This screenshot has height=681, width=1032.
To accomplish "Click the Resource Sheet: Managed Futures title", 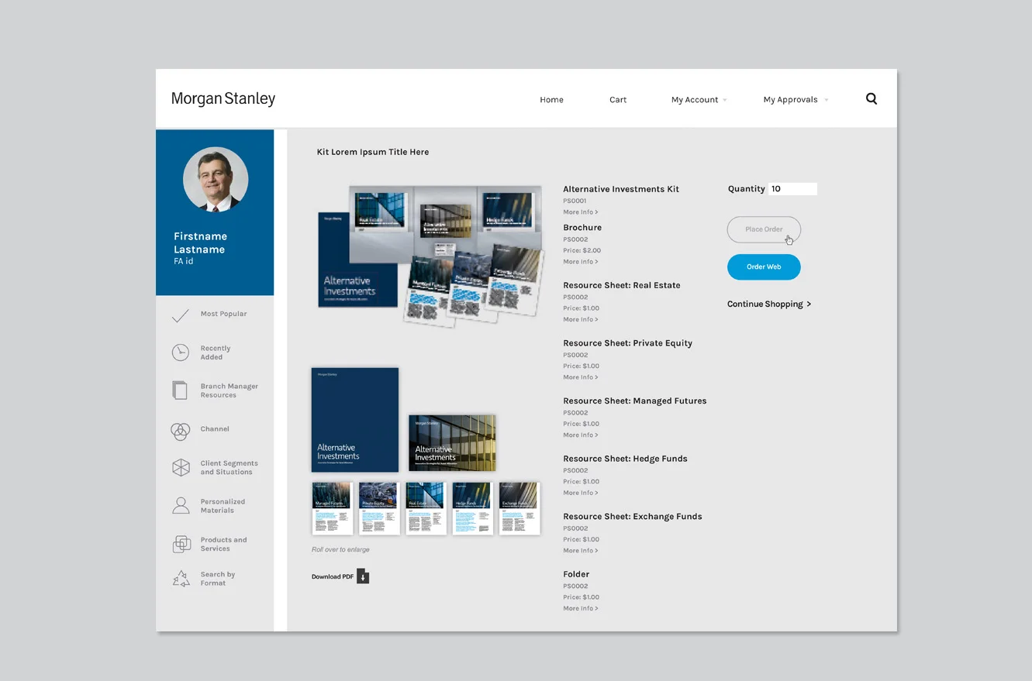I will tap(635, 401).
